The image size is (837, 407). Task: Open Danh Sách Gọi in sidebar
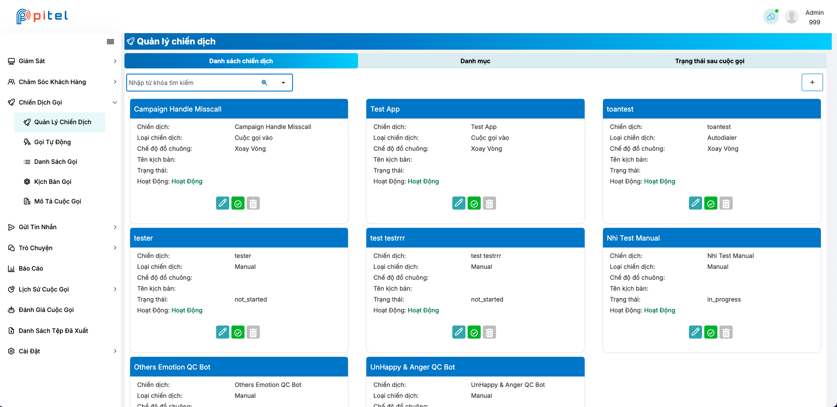pyautogui.click(x=60, y=162)
